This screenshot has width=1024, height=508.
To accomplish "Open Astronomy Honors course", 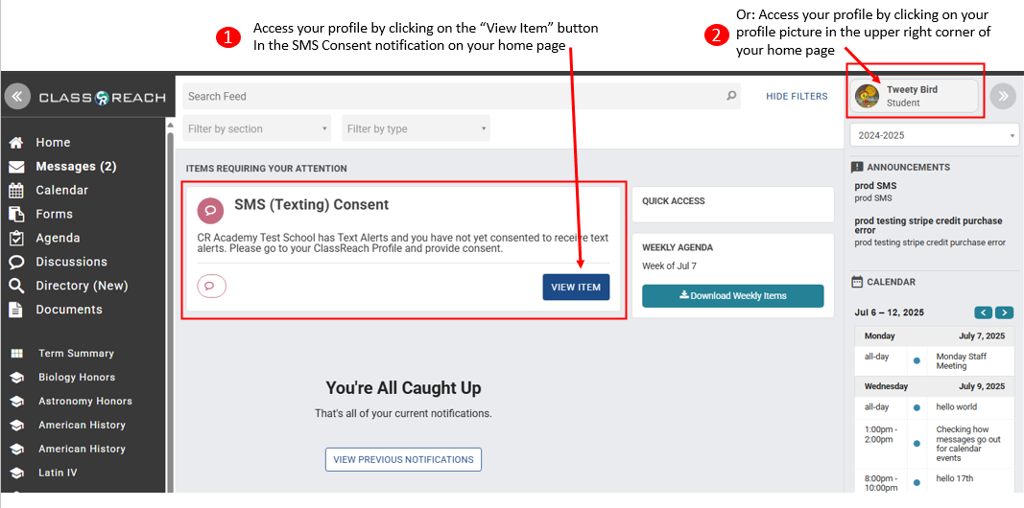I will point(84,401).
